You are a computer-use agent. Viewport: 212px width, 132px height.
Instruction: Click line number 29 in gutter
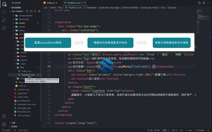(49, 66)
